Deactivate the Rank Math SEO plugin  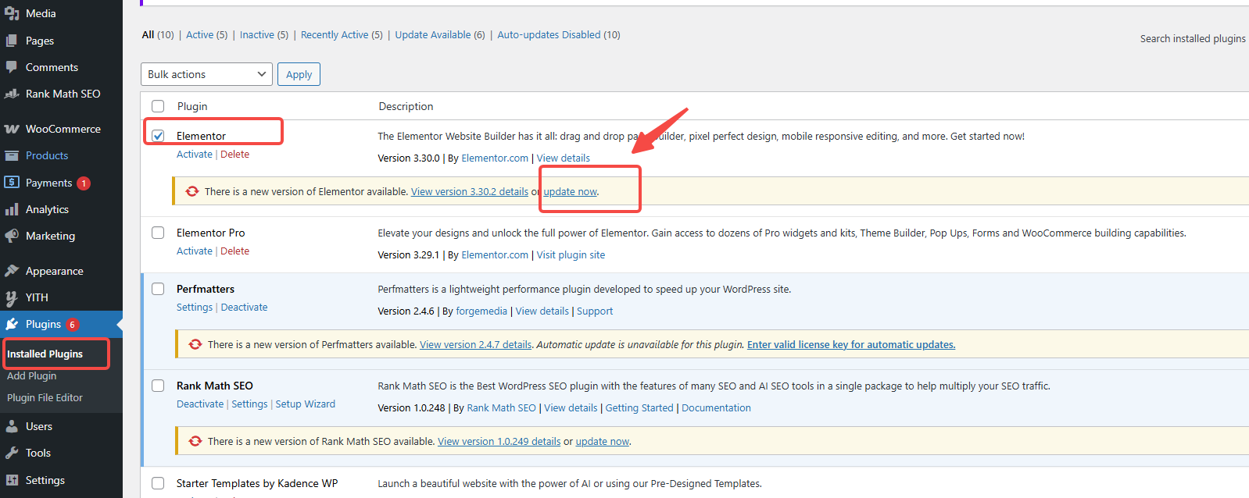200,404
